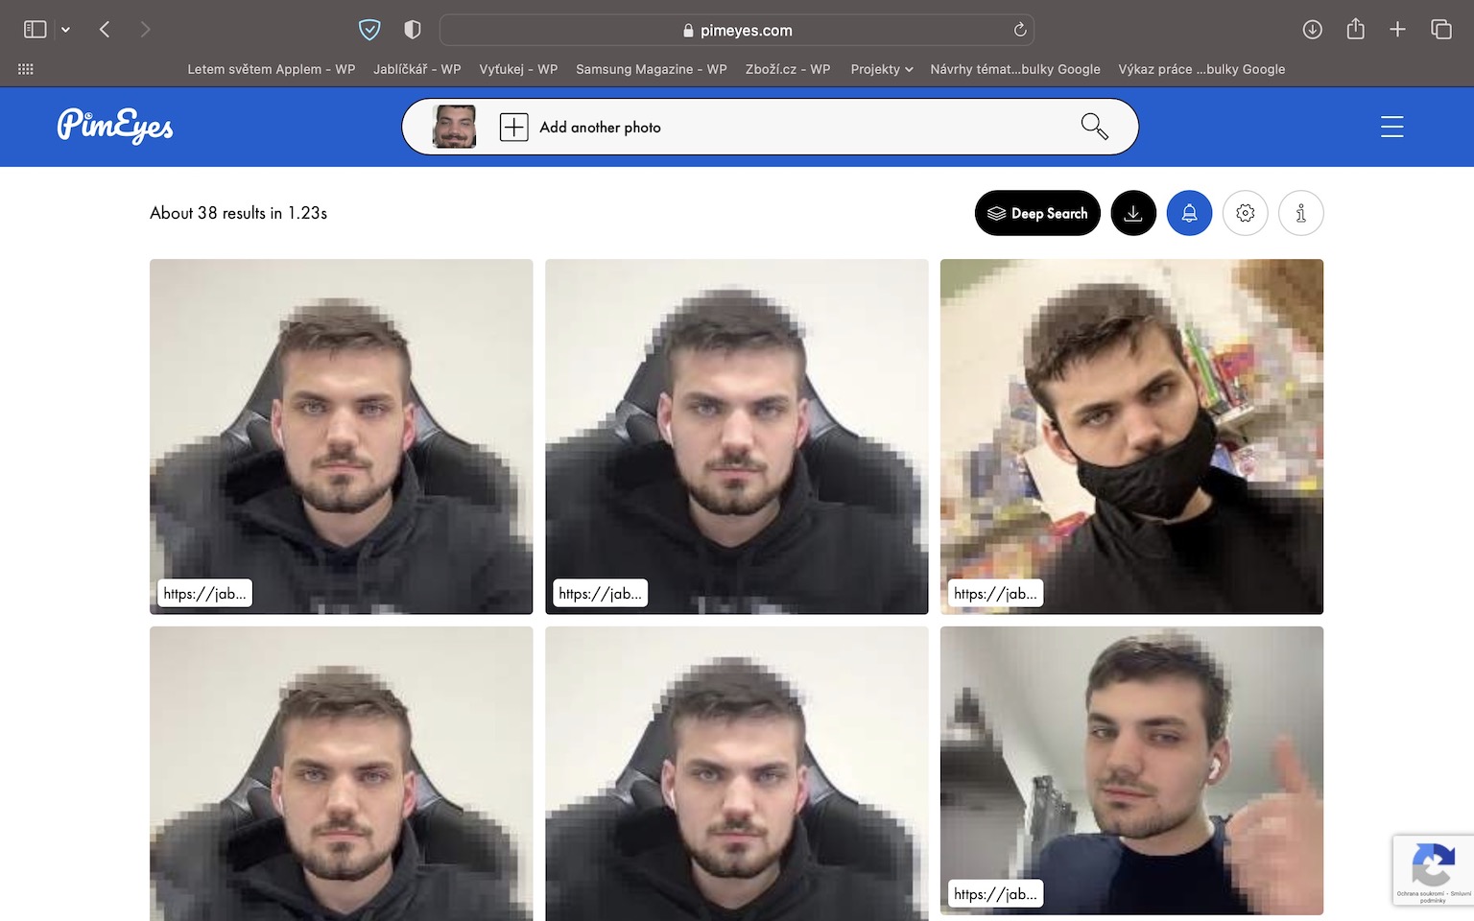This screenshot has height=921, width=1474.
Task: Open the search settings gear
Action: [1246, 213]
